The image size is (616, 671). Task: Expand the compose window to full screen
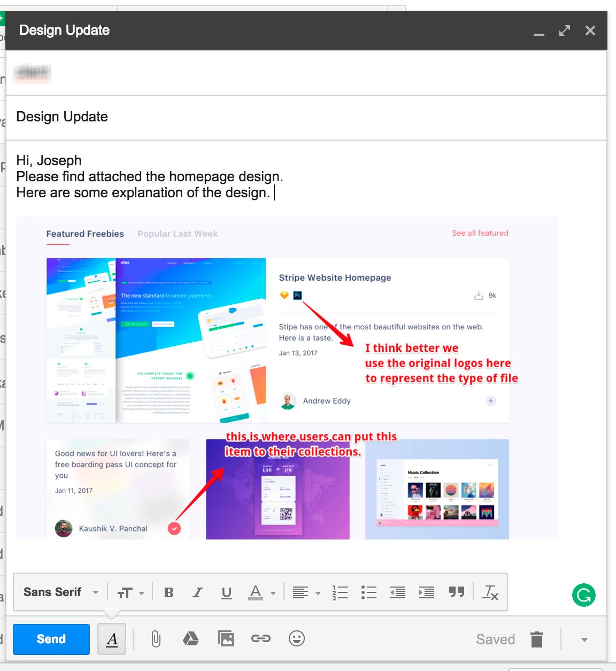[565, 30]
